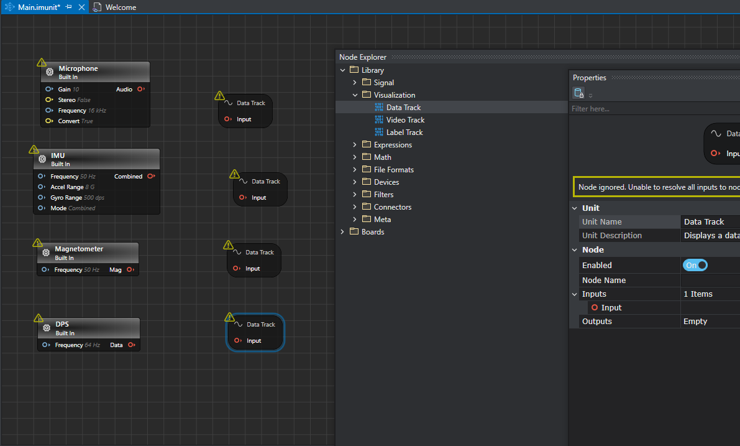740x446 pixels.
Task: Click the Data Track library item icon
Action: point(379,107)
